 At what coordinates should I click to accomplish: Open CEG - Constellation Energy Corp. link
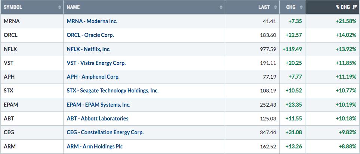pyautogui.click(x=105, y=132)
